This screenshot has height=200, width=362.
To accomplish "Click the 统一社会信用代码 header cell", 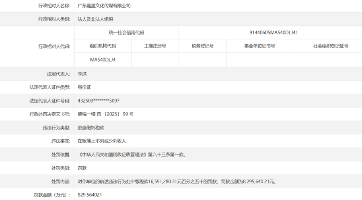I will click(126, 33).
